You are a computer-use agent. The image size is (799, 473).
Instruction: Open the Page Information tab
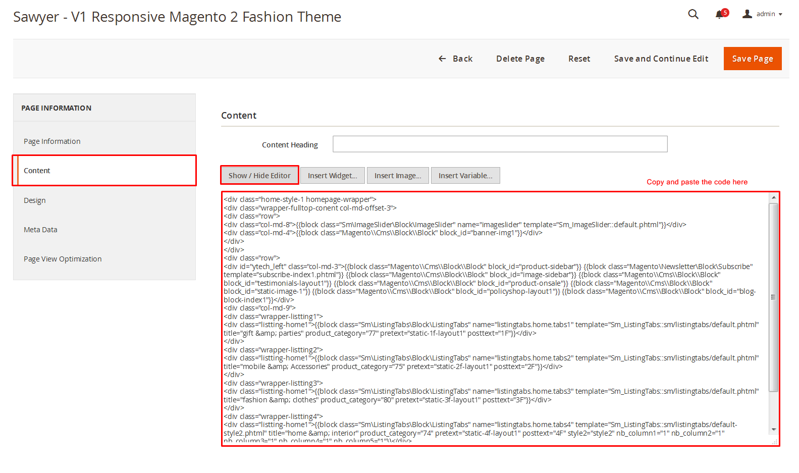(104, 141)
